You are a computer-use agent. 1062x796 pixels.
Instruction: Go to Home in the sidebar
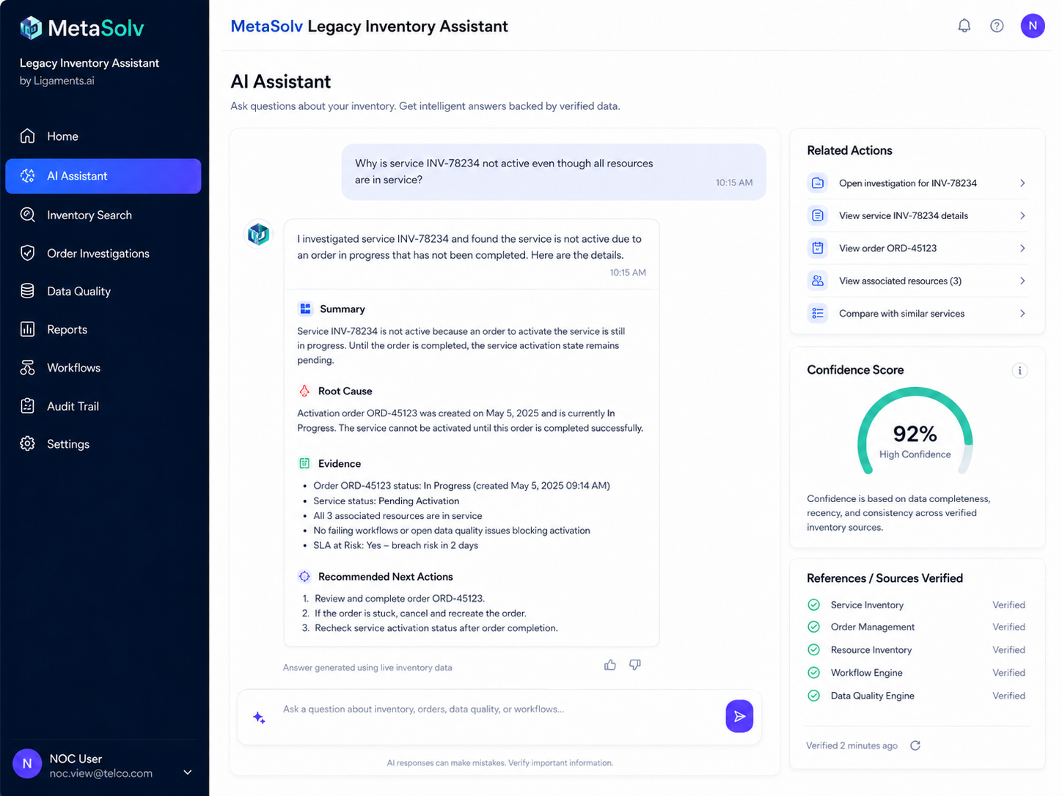point(103,136)
